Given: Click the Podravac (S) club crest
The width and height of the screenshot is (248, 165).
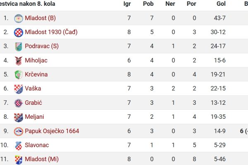Looking at the screenshot, I should [19, 47].
